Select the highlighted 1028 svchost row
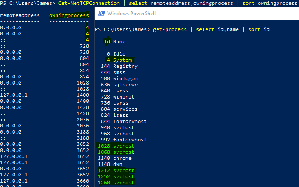Screen dimensions: 299x187 click(116, 146)
